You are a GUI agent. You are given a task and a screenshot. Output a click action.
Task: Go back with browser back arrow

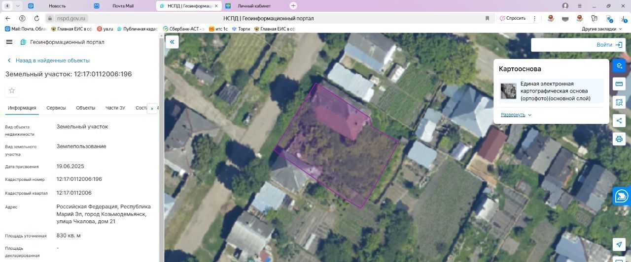pos(7,18)
